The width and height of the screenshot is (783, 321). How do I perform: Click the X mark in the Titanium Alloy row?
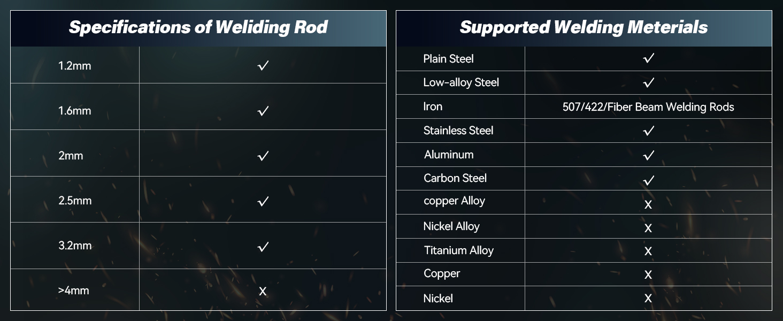[x=648, y=251]
